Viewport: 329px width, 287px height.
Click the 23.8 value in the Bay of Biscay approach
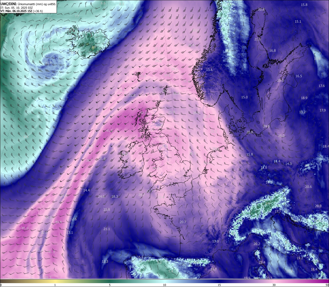tap(107, 210)
